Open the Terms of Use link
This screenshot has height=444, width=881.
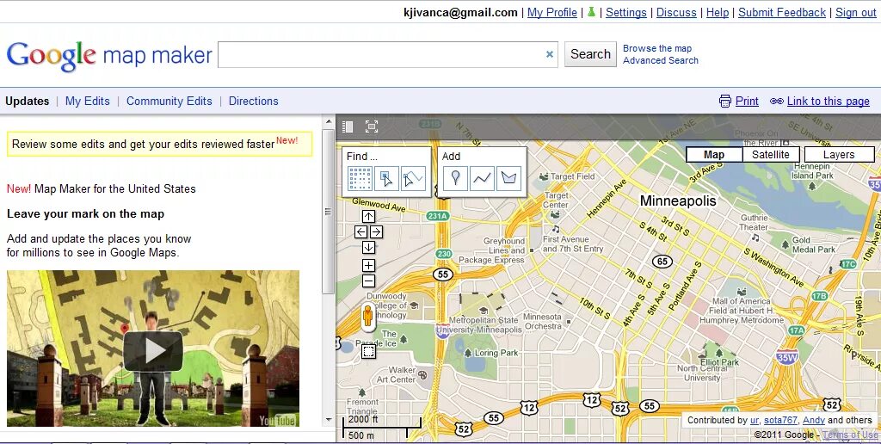[x=850, y=435]
